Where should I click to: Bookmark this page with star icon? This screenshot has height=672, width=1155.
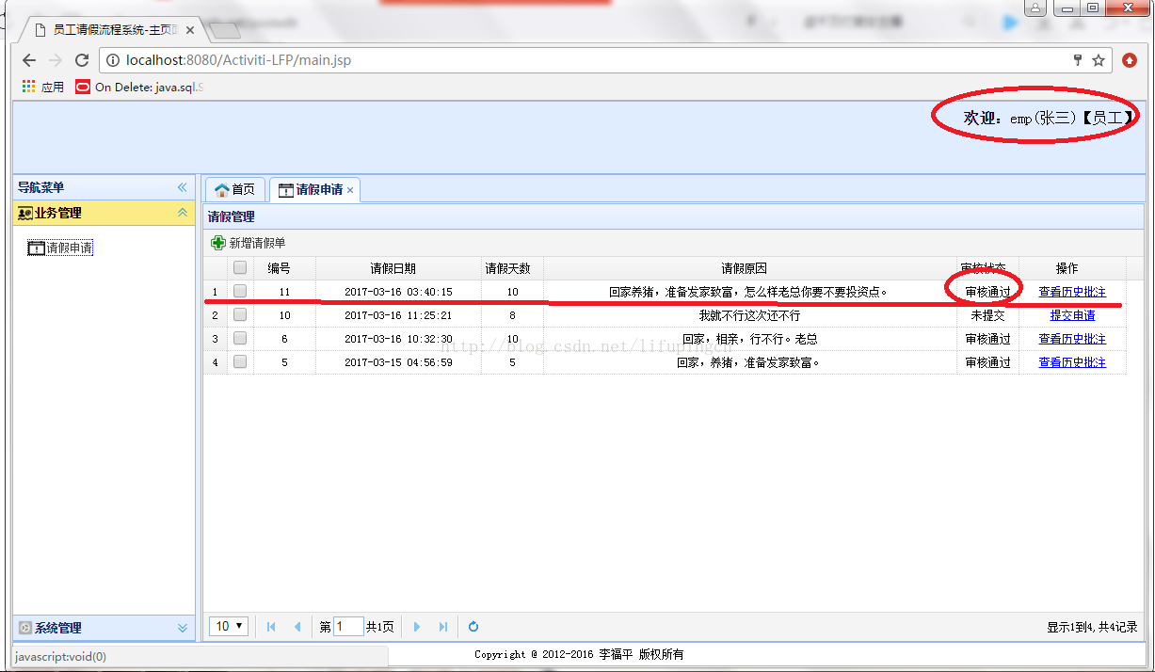(1099, 60)
